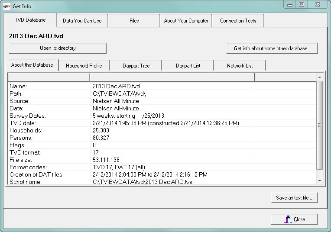View the Daypart Tree sub-tab
331x232 pixels.
coord(136,66)
